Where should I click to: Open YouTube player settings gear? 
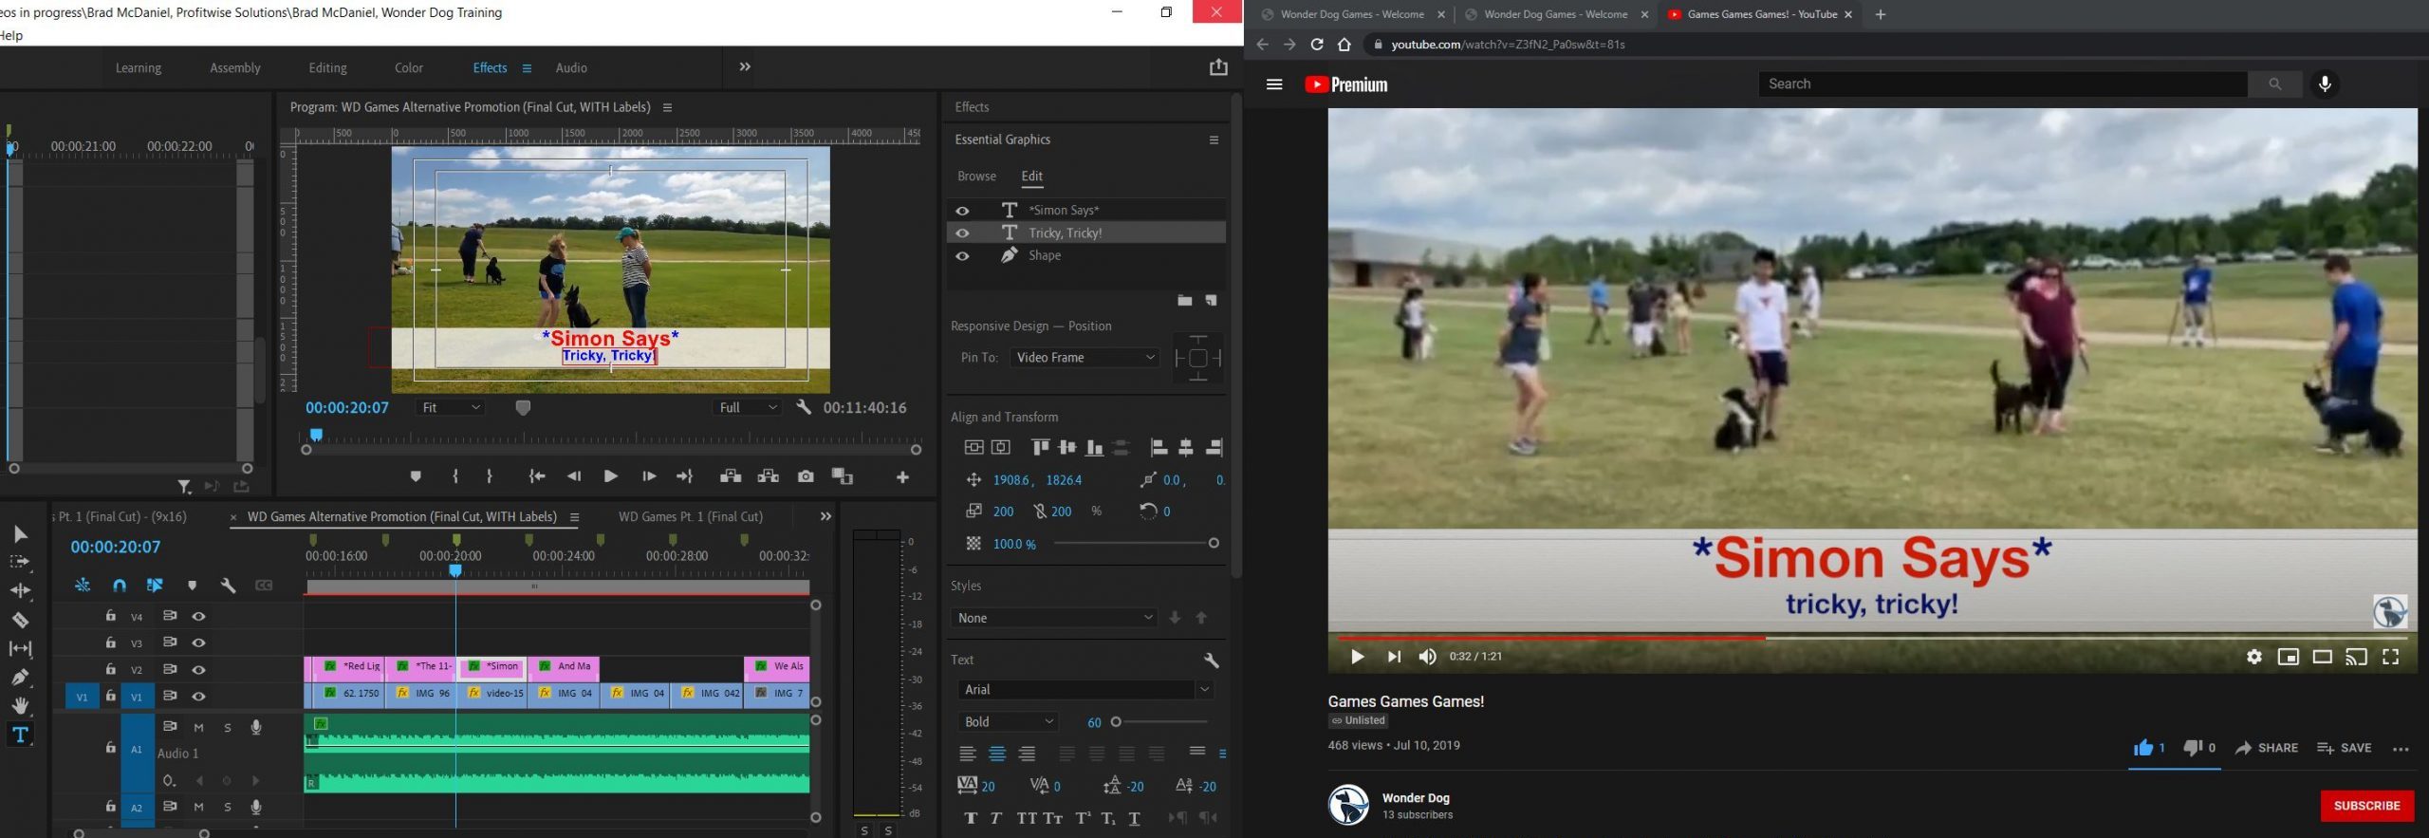pyautogui.click(x=2253, y=657)
